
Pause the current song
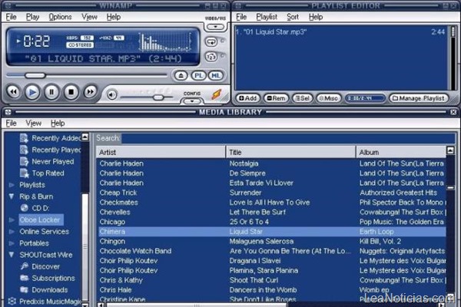(x=51, y=92)
